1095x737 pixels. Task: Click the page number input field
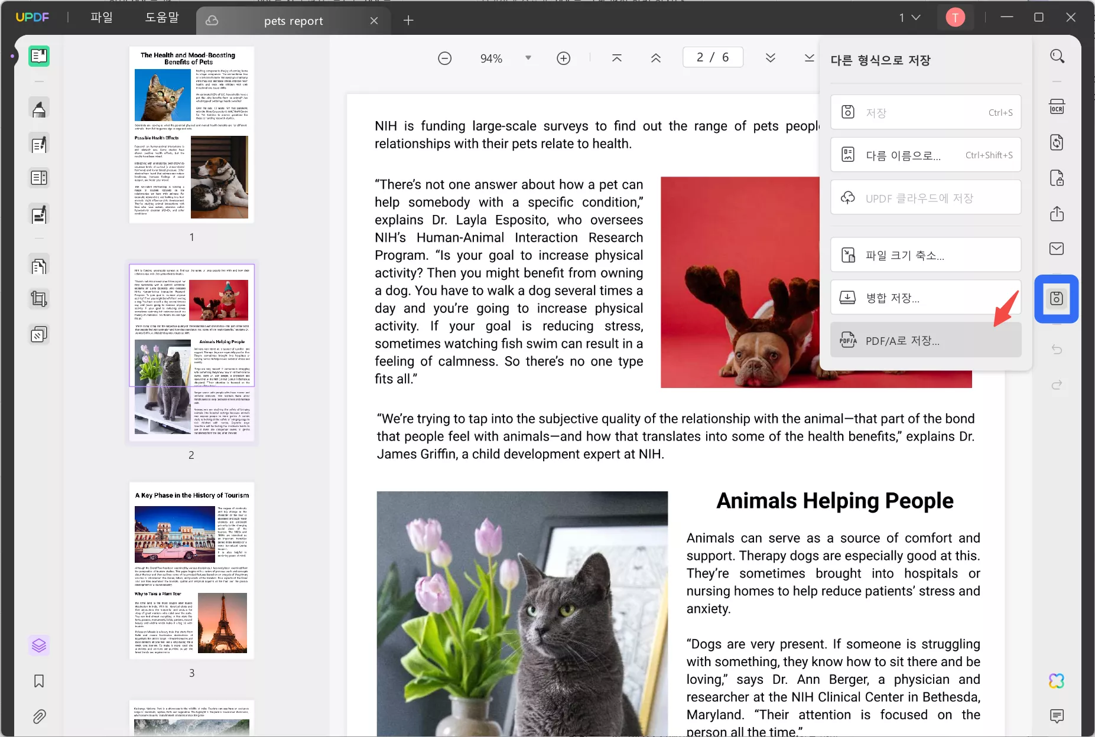pos(713,57)
